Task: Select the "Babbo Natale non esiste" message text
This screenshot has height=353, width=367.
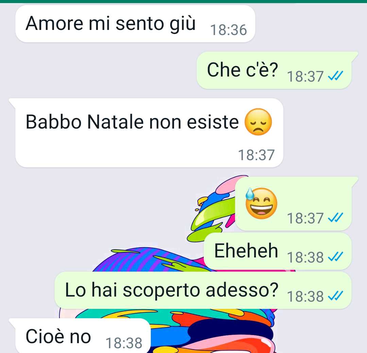Action: tap(132, 122)
